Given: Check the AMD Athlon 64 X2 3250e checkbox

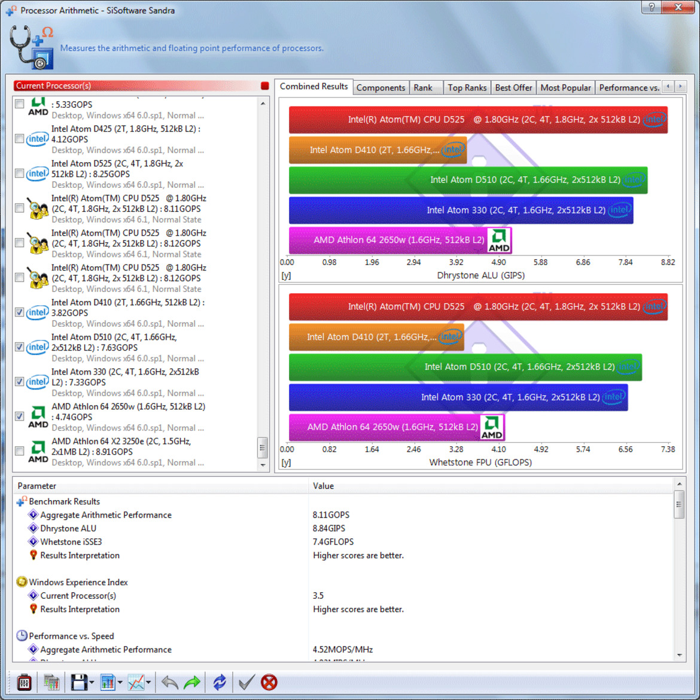Looking at the screenshot, I should (x=19, y=452).
